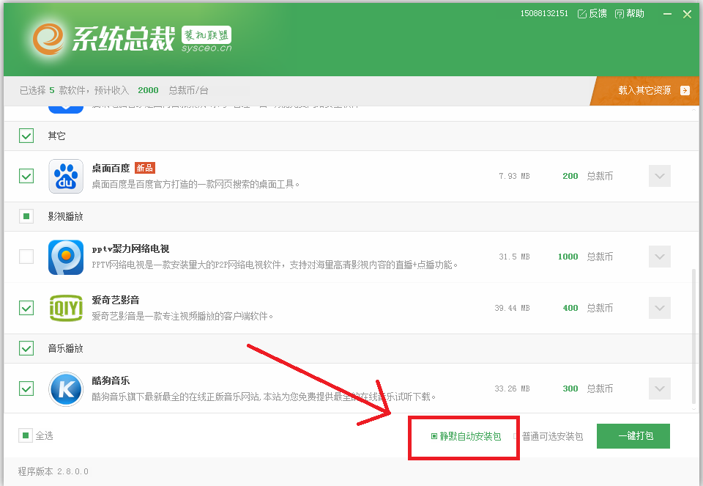The image size is (703, 486).
Task: Click the 桌面百度 paw icon
Action: coord(66,177)
